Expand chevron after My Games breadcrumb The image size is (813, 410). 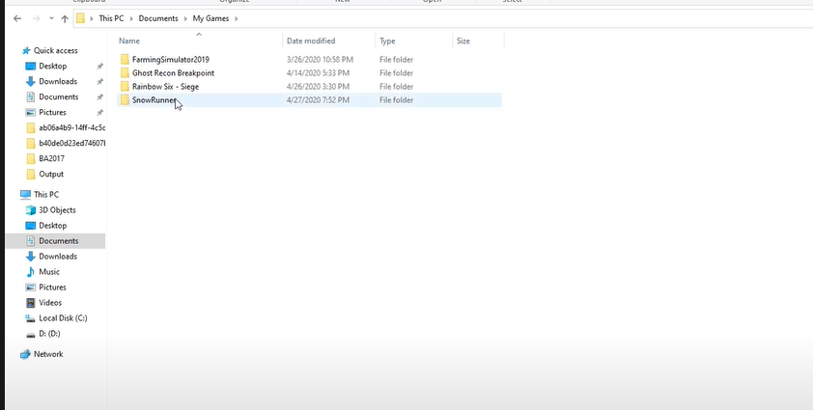(237, 18)
